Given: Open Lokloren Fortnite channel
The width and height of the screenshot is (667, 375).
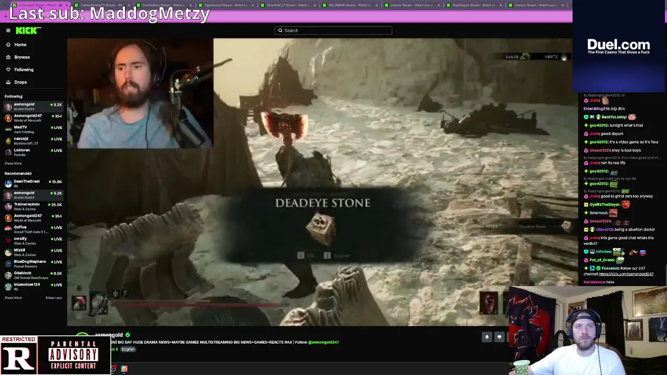Looking at the screenshot, I should [33, 153].
